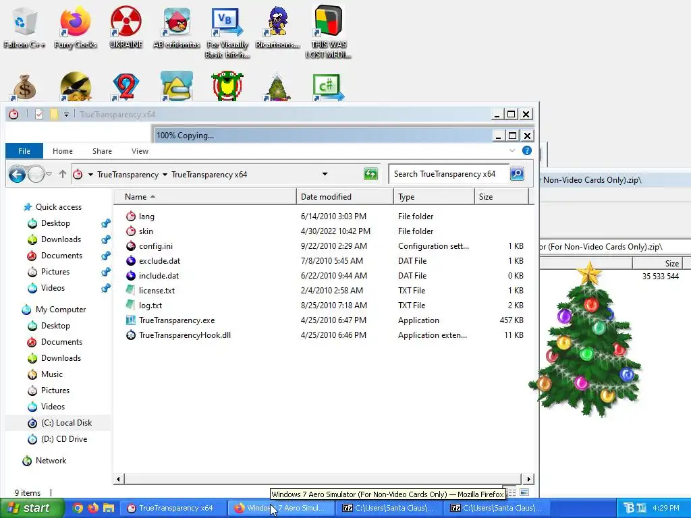691x518 pixels.
Task: Switch to Windows 7 Aero Simulator Firefox task
Action: pos(280,508)
